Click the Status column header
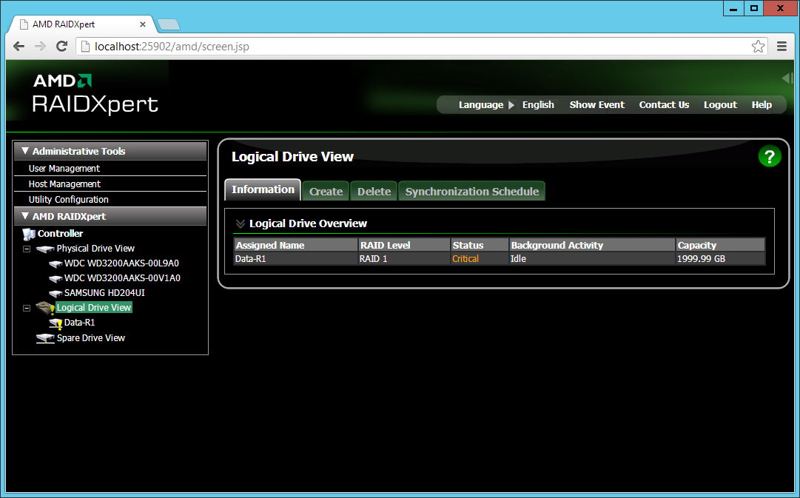Screen dimensions: 800x498 [480, 246]
